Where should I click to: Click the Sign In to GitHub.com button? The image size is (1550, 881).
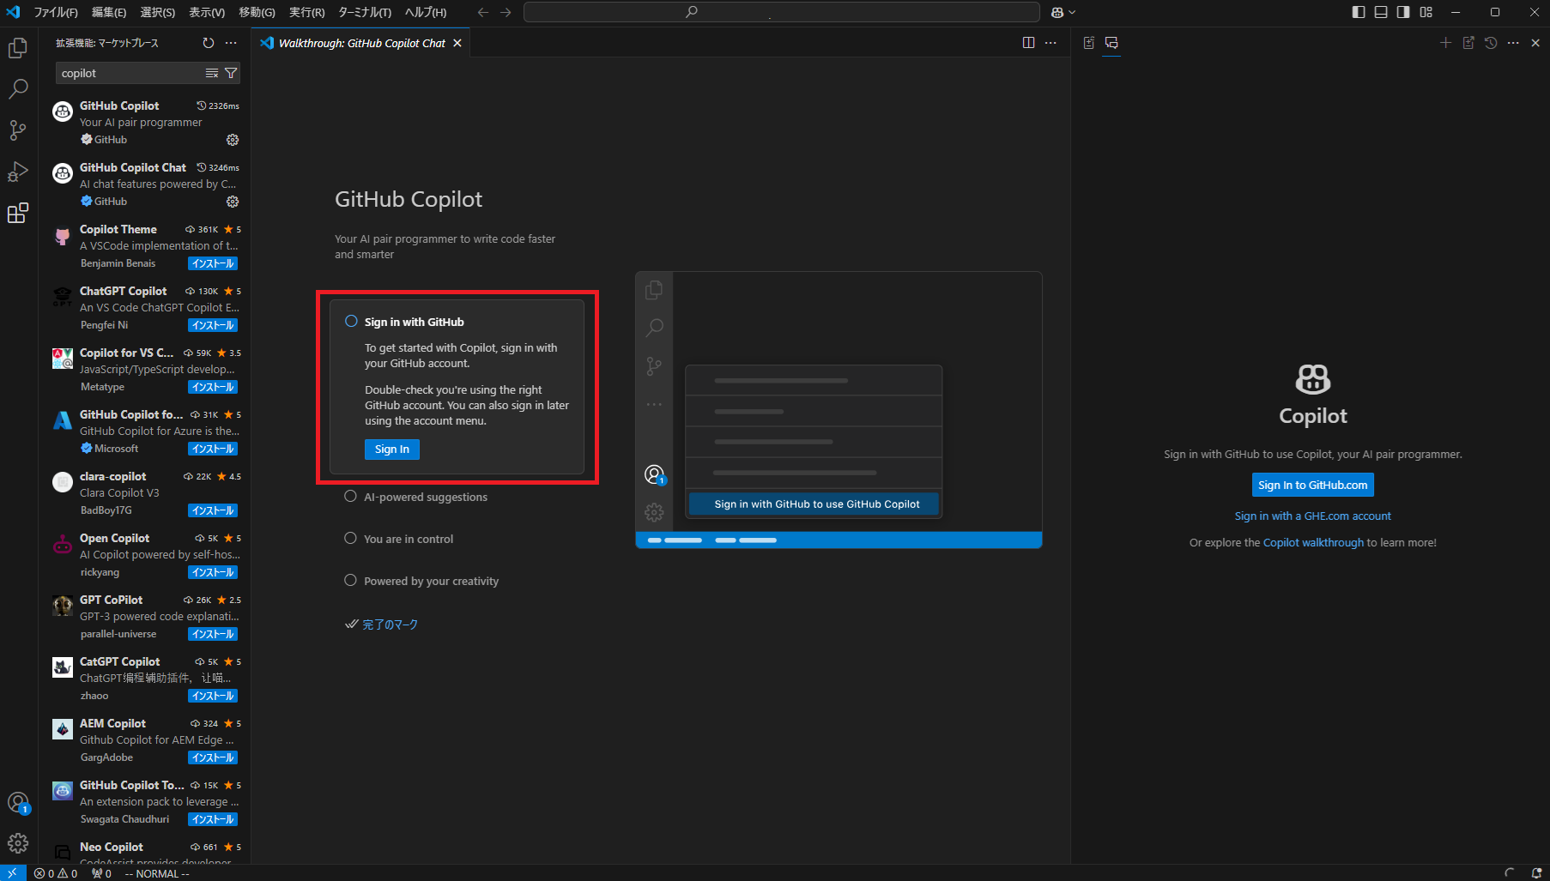(x=1311, y=485)
